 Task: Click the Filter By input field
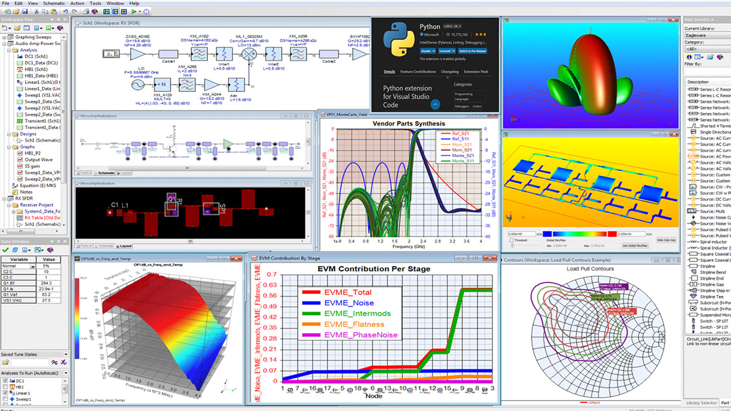[706, 71]
